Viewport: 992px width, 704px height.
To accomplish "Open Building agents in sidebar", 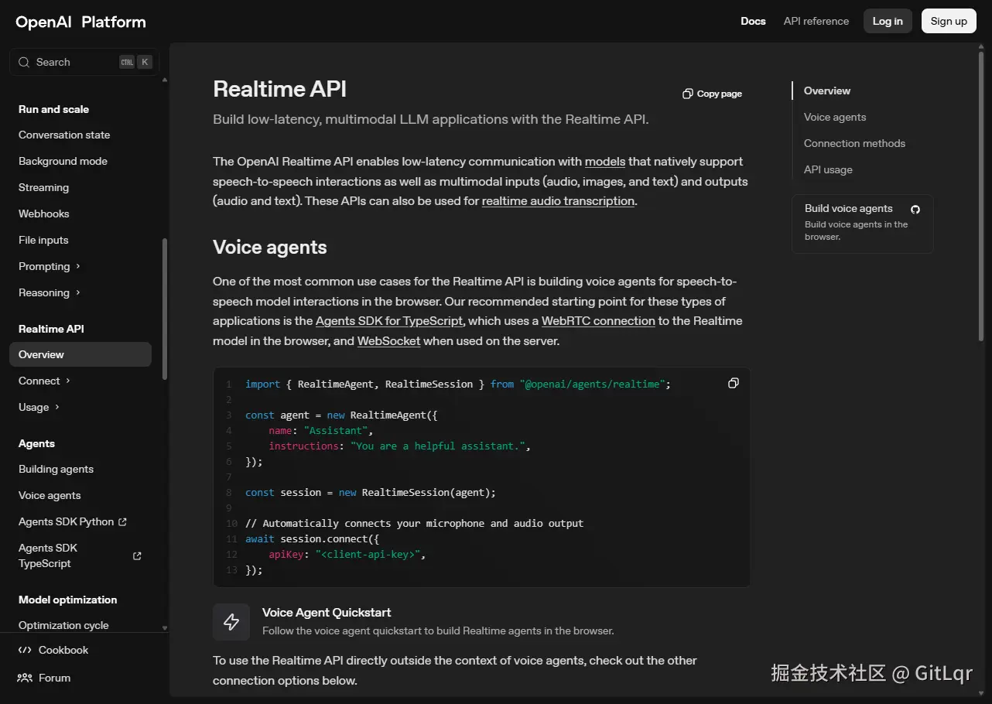I will coord(56,469).
